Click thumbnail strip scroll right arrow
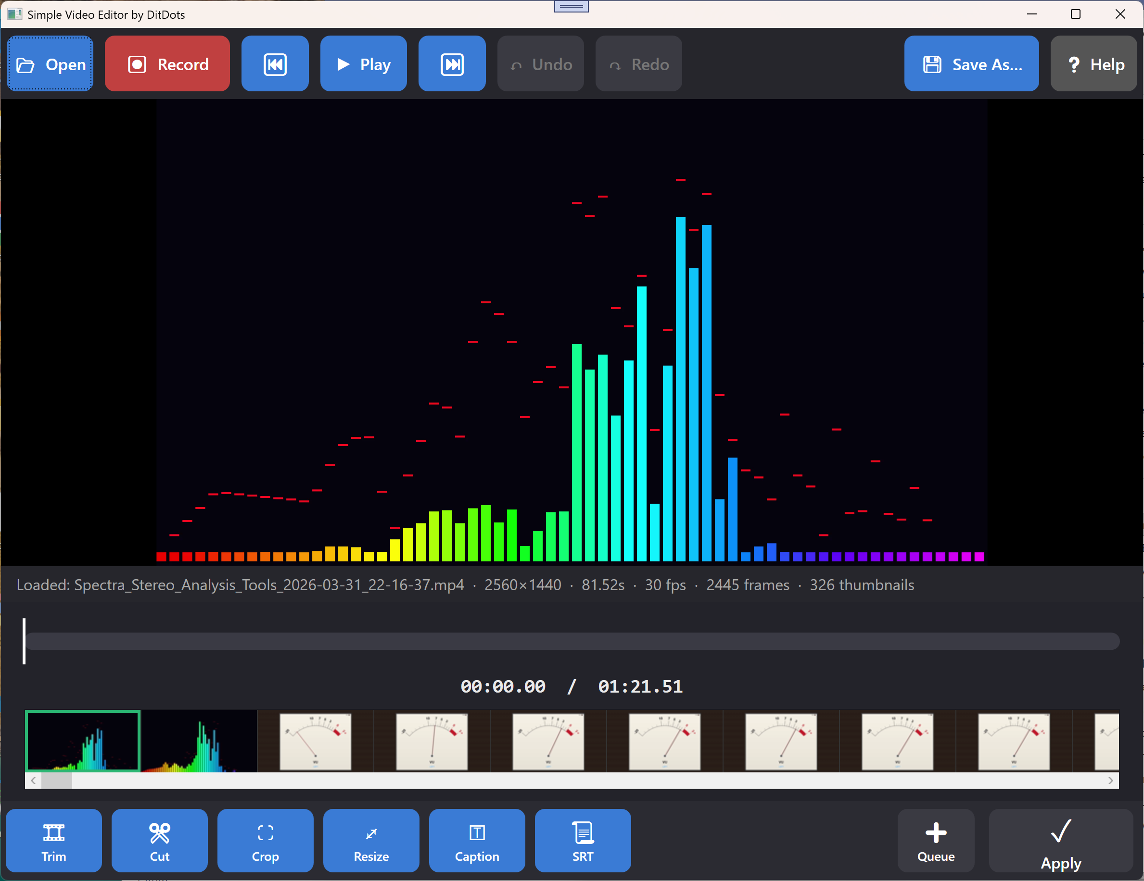The height and width of the screenshot is (881, 1144). (1110, 781)
